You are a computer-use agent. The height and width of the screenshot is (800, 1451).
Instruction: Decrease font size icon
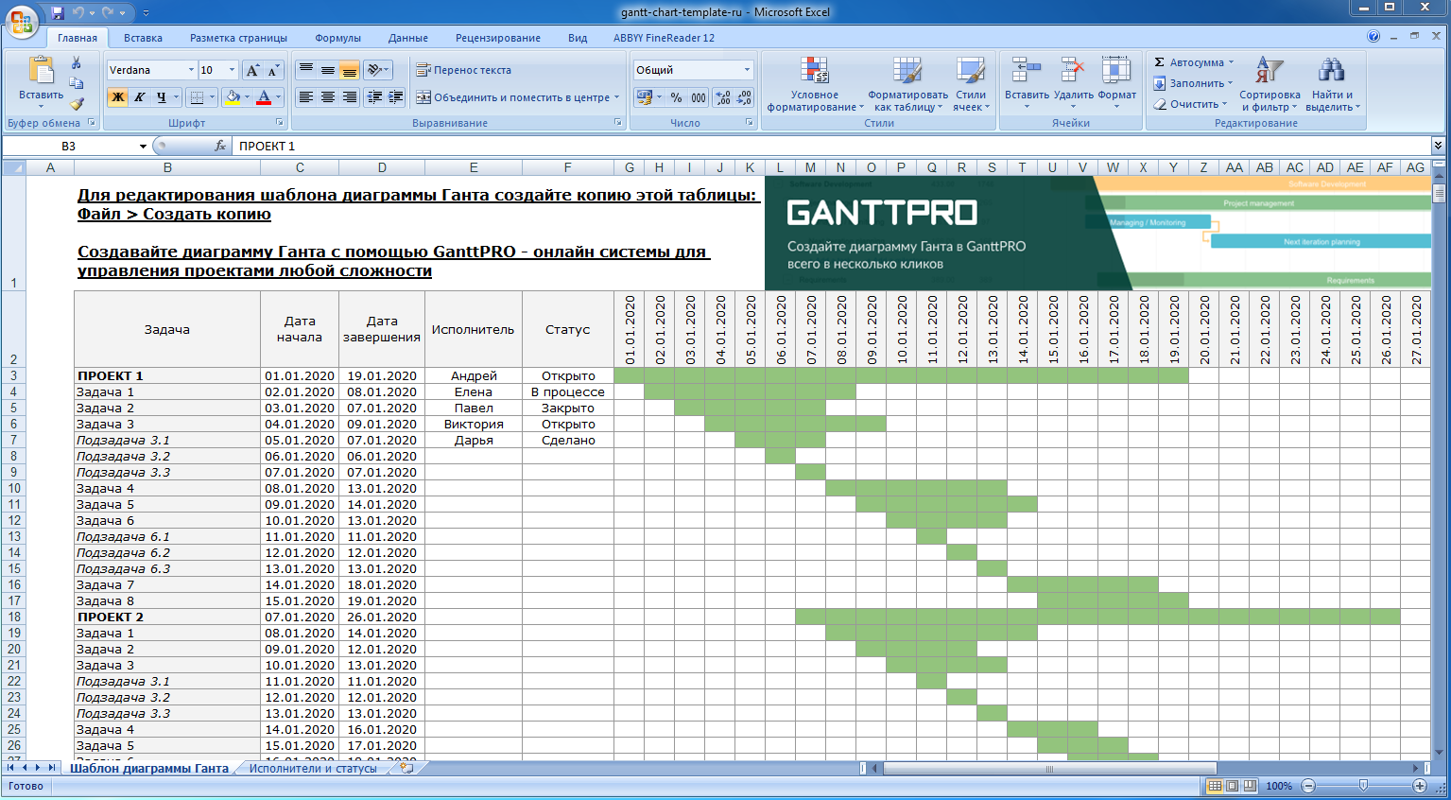click(273, 70)
